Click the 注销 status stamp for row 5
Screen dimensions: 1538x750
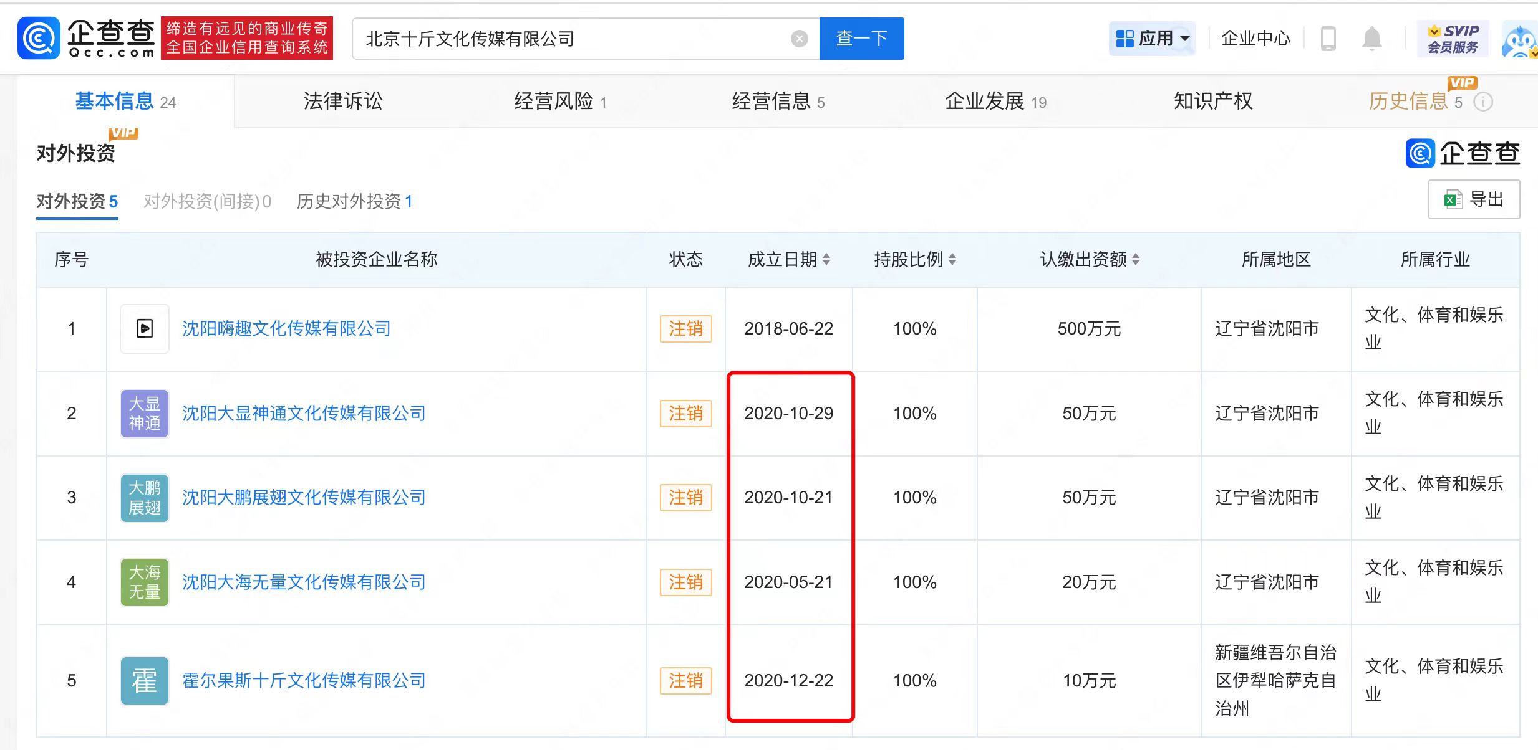[685, 680]
